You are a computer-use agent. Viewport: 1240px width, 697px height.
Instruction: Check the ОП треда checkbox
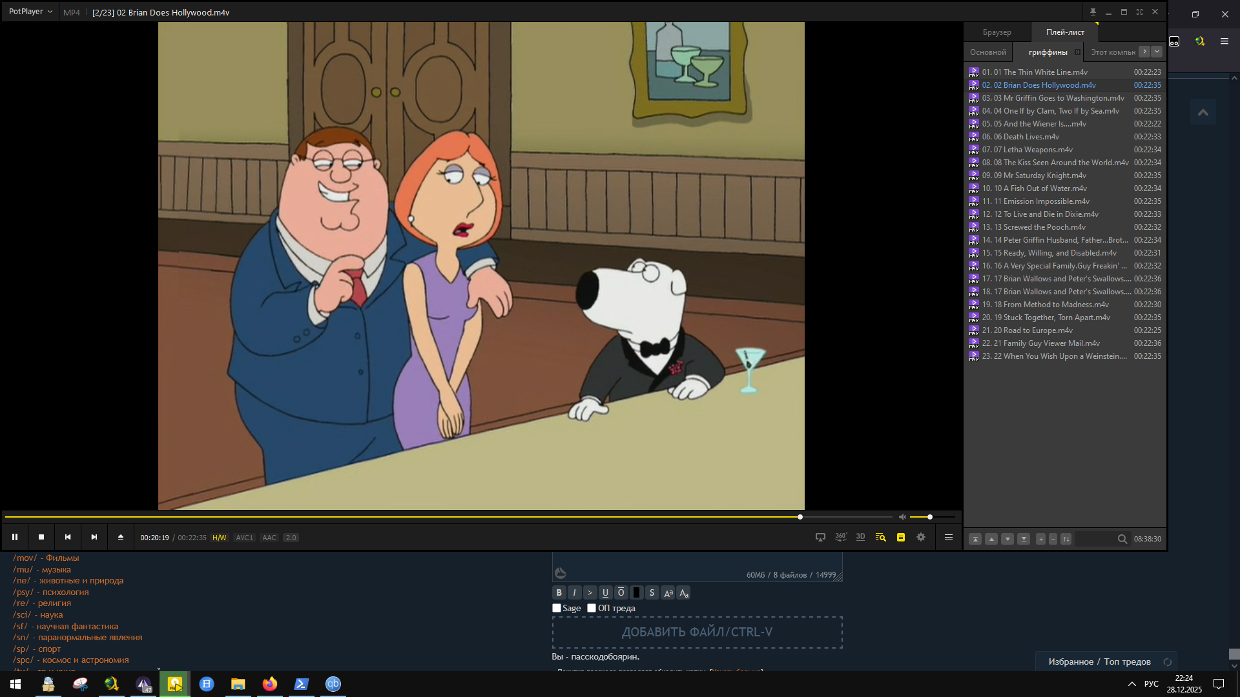592,608
